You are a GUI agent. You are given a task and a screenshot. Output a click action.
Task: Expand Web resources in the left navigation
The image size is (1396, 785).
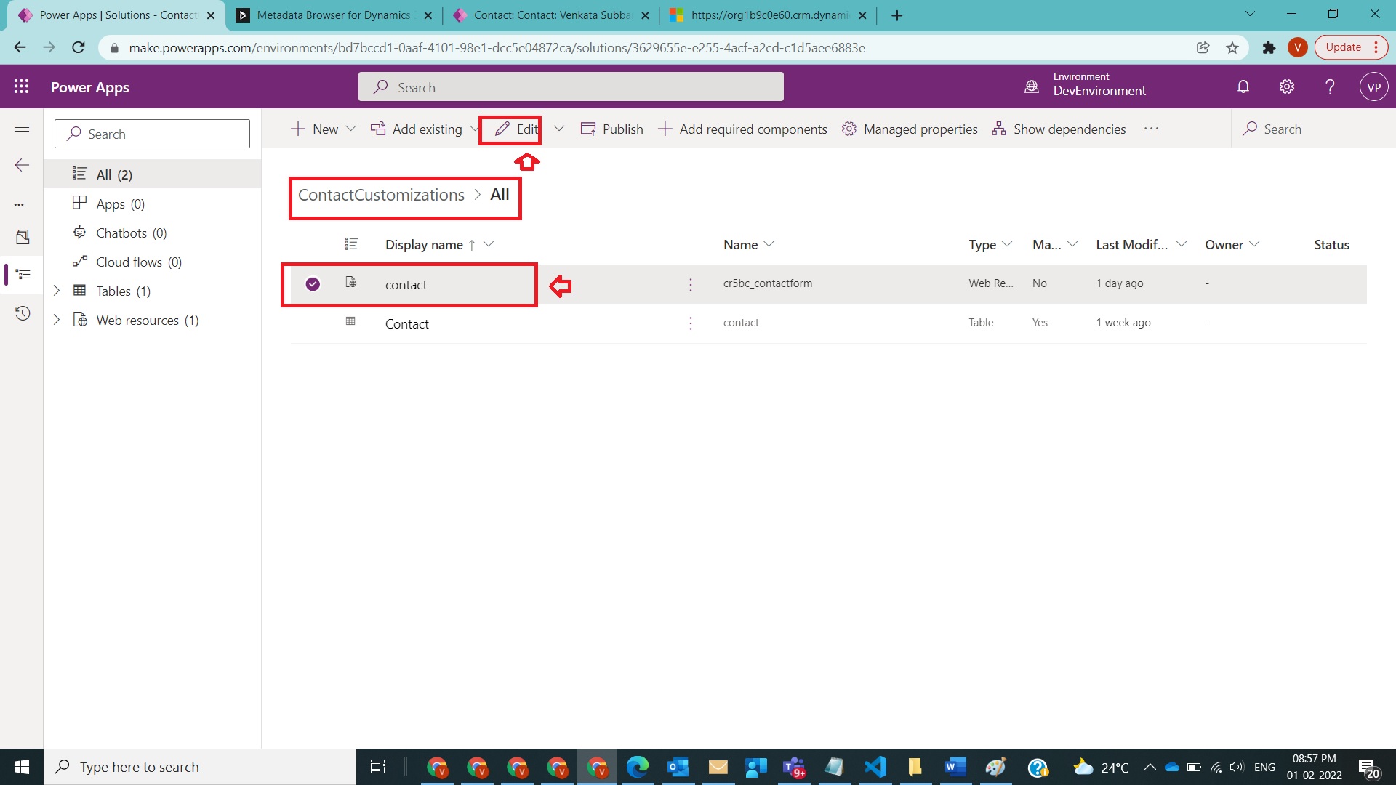tap(57, 320)
